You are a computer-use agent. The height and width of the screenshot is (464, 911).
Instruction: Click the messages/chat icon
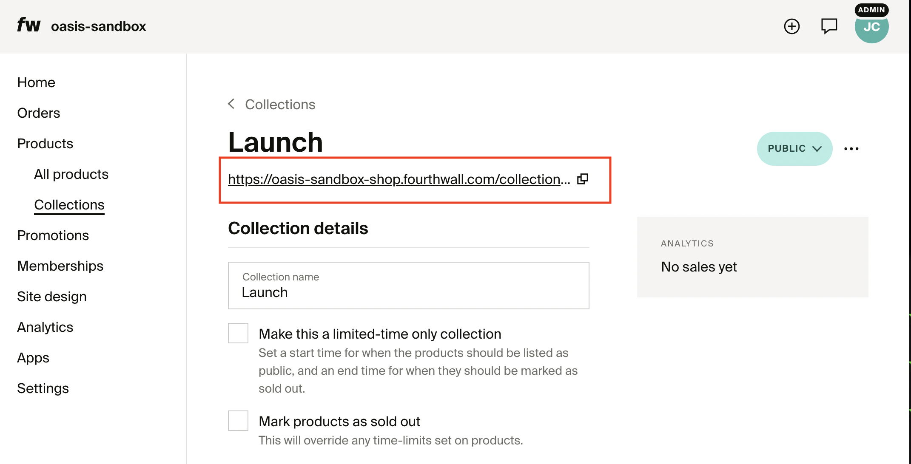829,26
